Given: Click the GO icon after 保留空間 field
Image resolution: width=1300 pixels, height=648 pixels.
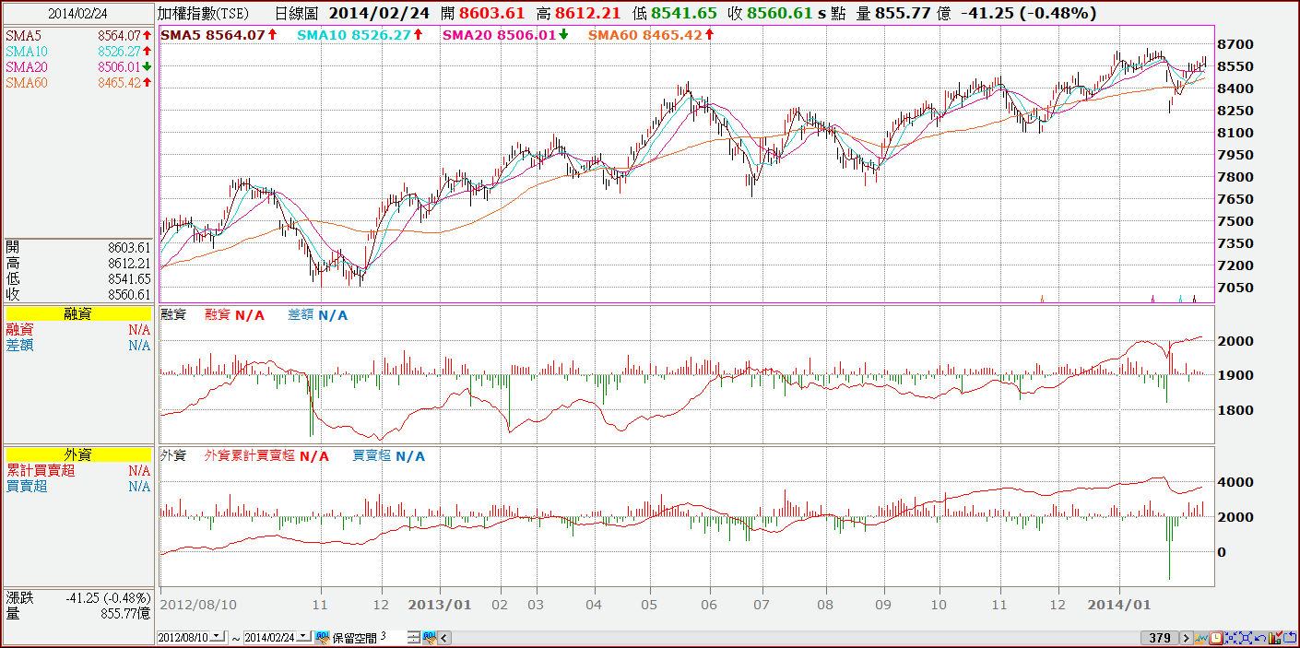Looking at the screenshot, I should tap(430, 638).
